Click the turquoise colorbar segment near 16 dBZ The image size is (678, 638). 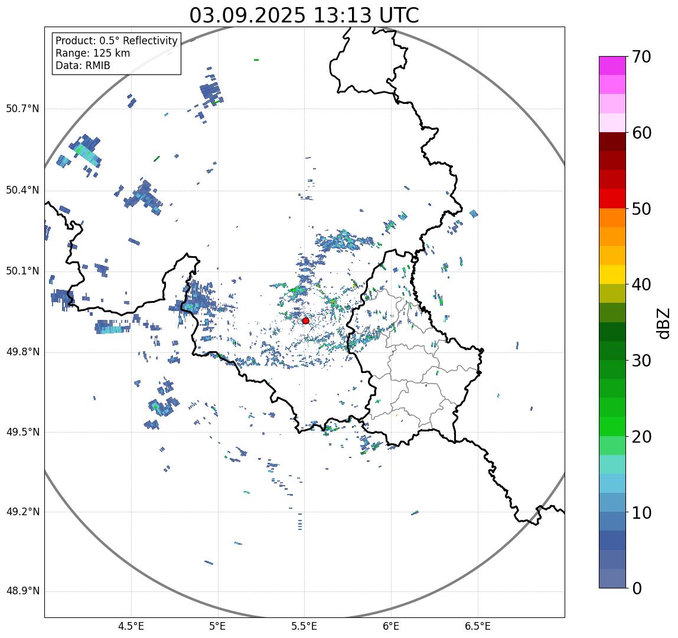pyautogui.click(x=612, y=464)
